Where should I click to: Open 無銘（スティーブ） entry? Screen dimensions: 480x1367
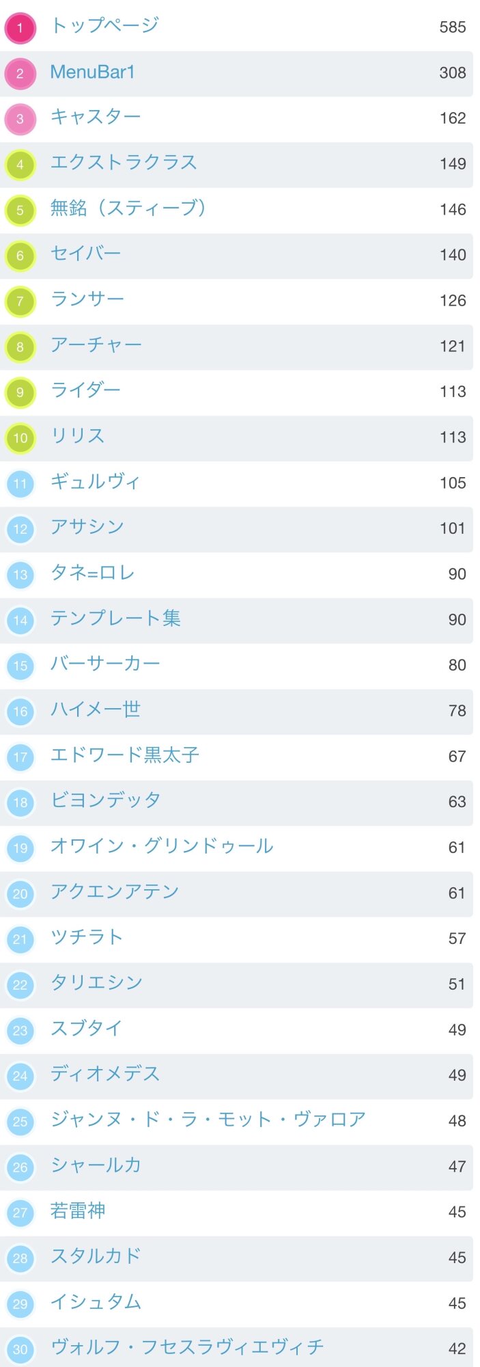point(128,208)
